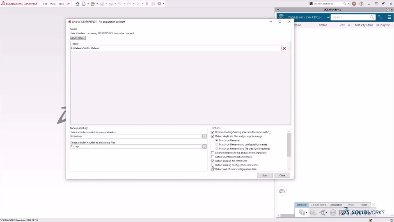Screen dimensions: 394x222
Task: Enable Extend filenames to three characters
Action: tap(213, 153)
